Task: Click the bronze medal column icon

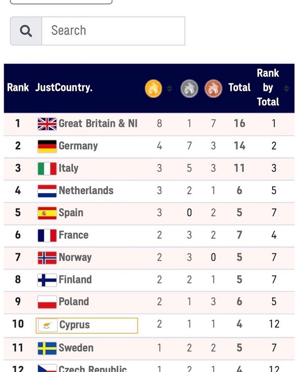Action: click(x=213, y=88)
